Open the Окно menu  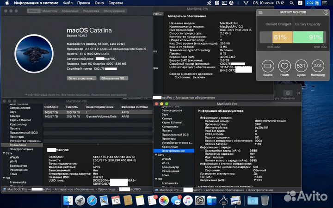(99, 3)
